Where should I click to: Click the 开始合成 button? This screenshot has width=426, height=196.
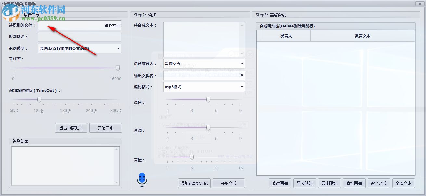(x=229, y=183)
